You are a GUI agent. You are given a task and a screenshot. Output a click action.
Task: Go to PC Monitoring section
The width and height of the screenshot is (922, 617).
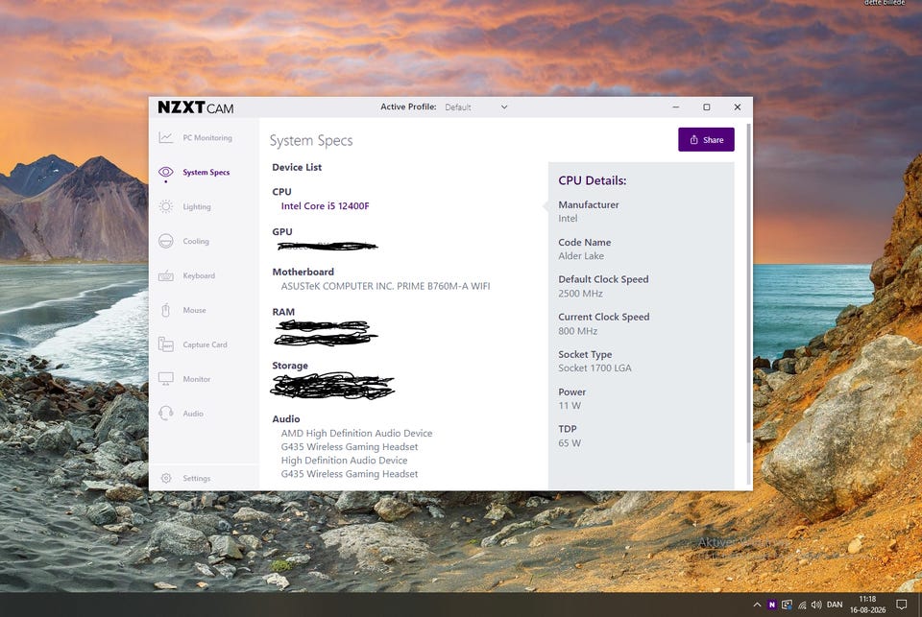(x=207, y=137)
